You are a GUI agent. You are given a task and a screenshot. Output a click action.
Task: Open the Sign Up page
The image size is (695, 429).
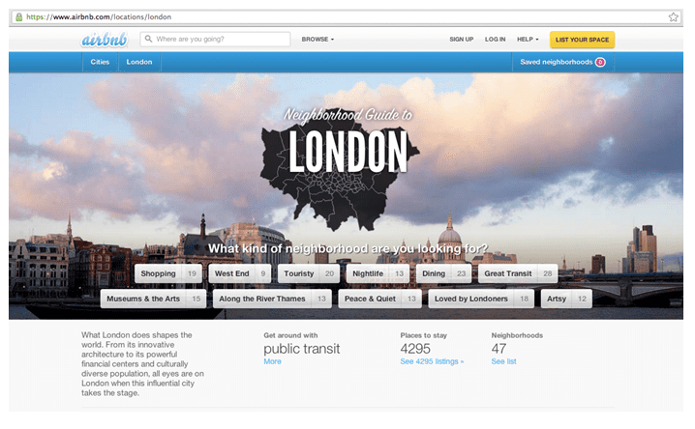(461, 40)
